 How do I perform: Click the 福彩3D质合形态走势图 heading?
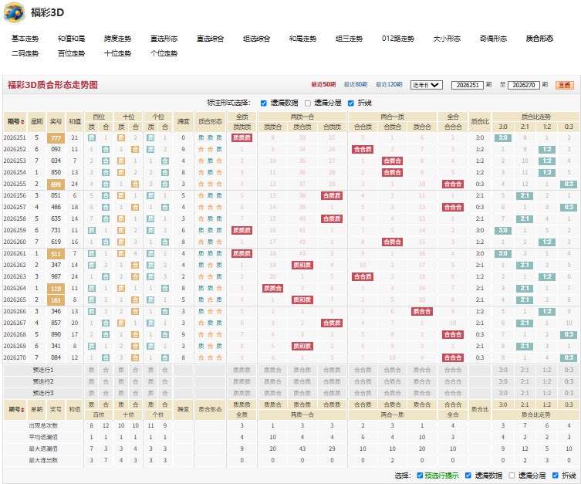52,85
